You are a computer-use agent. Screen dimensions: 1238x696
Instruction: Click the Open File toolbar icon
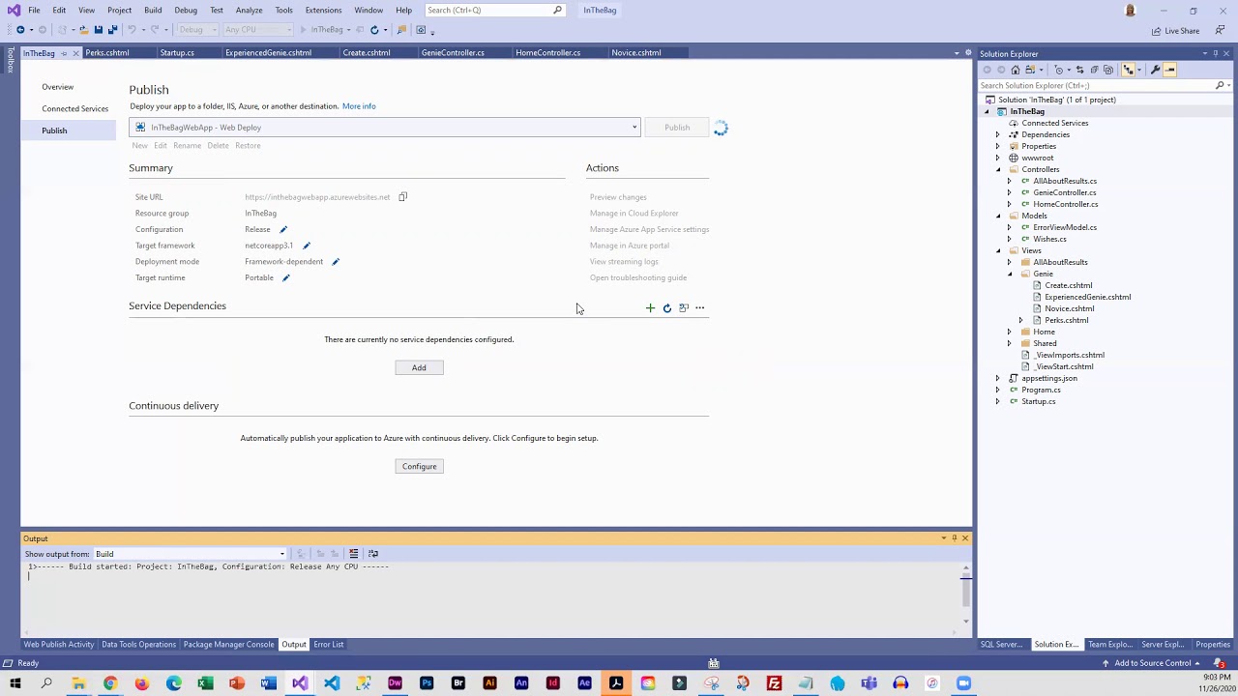coord(83,30)
